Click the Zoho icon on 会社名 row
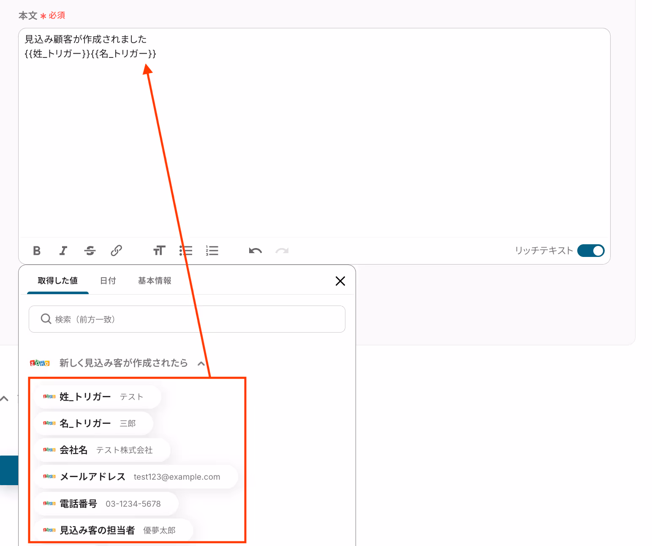This screenshot has width=652, height=546. tap(49, 450)
